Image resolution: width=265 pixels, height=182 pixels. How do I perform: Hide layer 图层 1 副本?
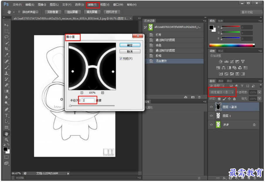[x=211, y=107]
